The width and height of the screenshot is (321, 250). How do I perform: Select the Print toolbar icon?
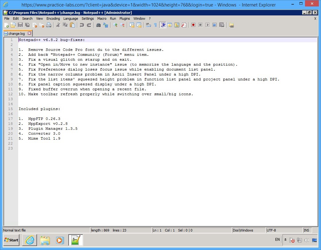pyautogui.click(x=48, y=25)
